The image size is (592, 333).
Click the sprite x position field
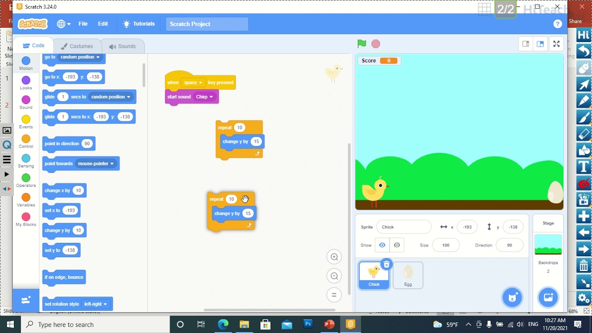coord(467,227)
